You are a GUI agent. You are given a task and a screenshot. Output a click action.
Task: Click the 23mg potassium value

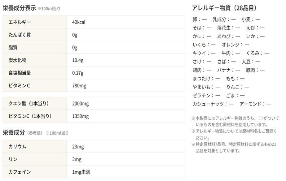tap(78, 147)
